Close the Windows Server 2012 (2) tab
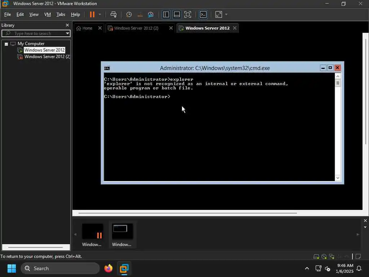 [171, 28]
